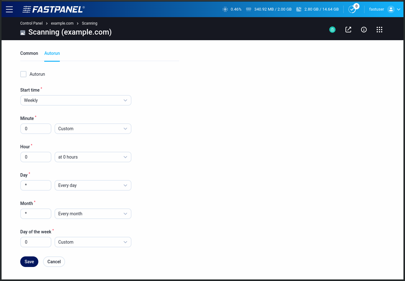Click the Scanning page title icon
The image size is (405, 281).
[23, 32]
